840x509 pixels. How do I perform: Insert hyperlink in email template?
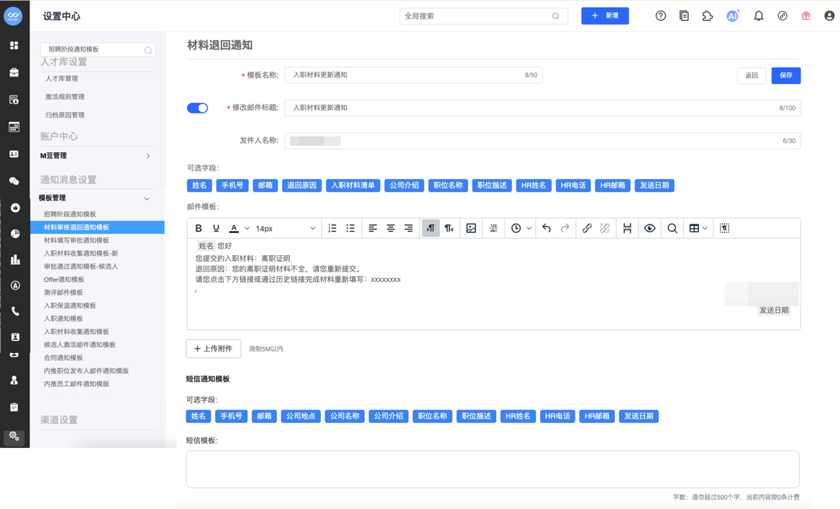coord(587,228)
